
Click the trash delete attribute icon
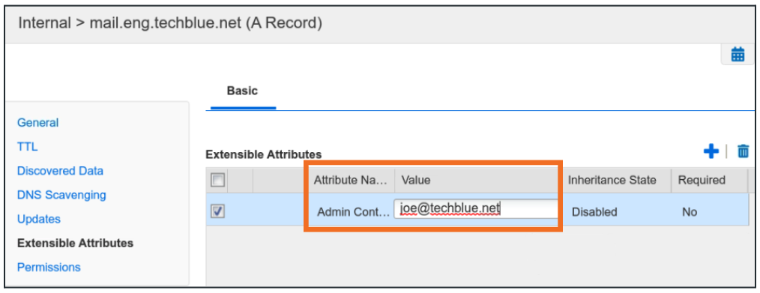pyautogui.click(x=743, y=151)
